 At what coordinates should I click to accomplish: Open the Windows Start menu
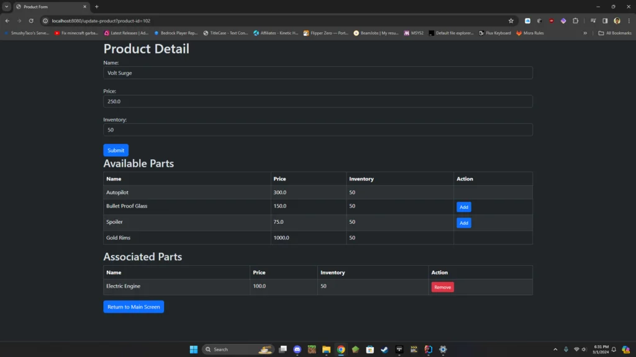click(194, 350)
